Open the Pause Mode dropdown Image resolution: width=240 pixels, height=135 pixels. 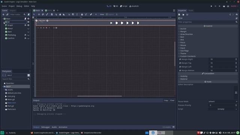[223, 102]
